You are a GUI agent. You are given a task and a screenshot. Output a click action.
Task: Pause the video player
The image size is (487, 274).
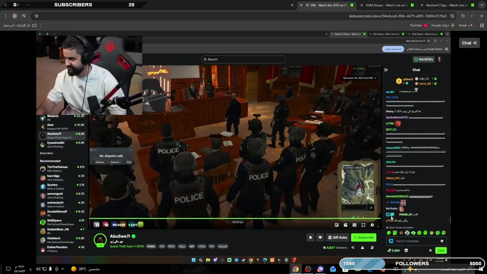coord(97,225)
